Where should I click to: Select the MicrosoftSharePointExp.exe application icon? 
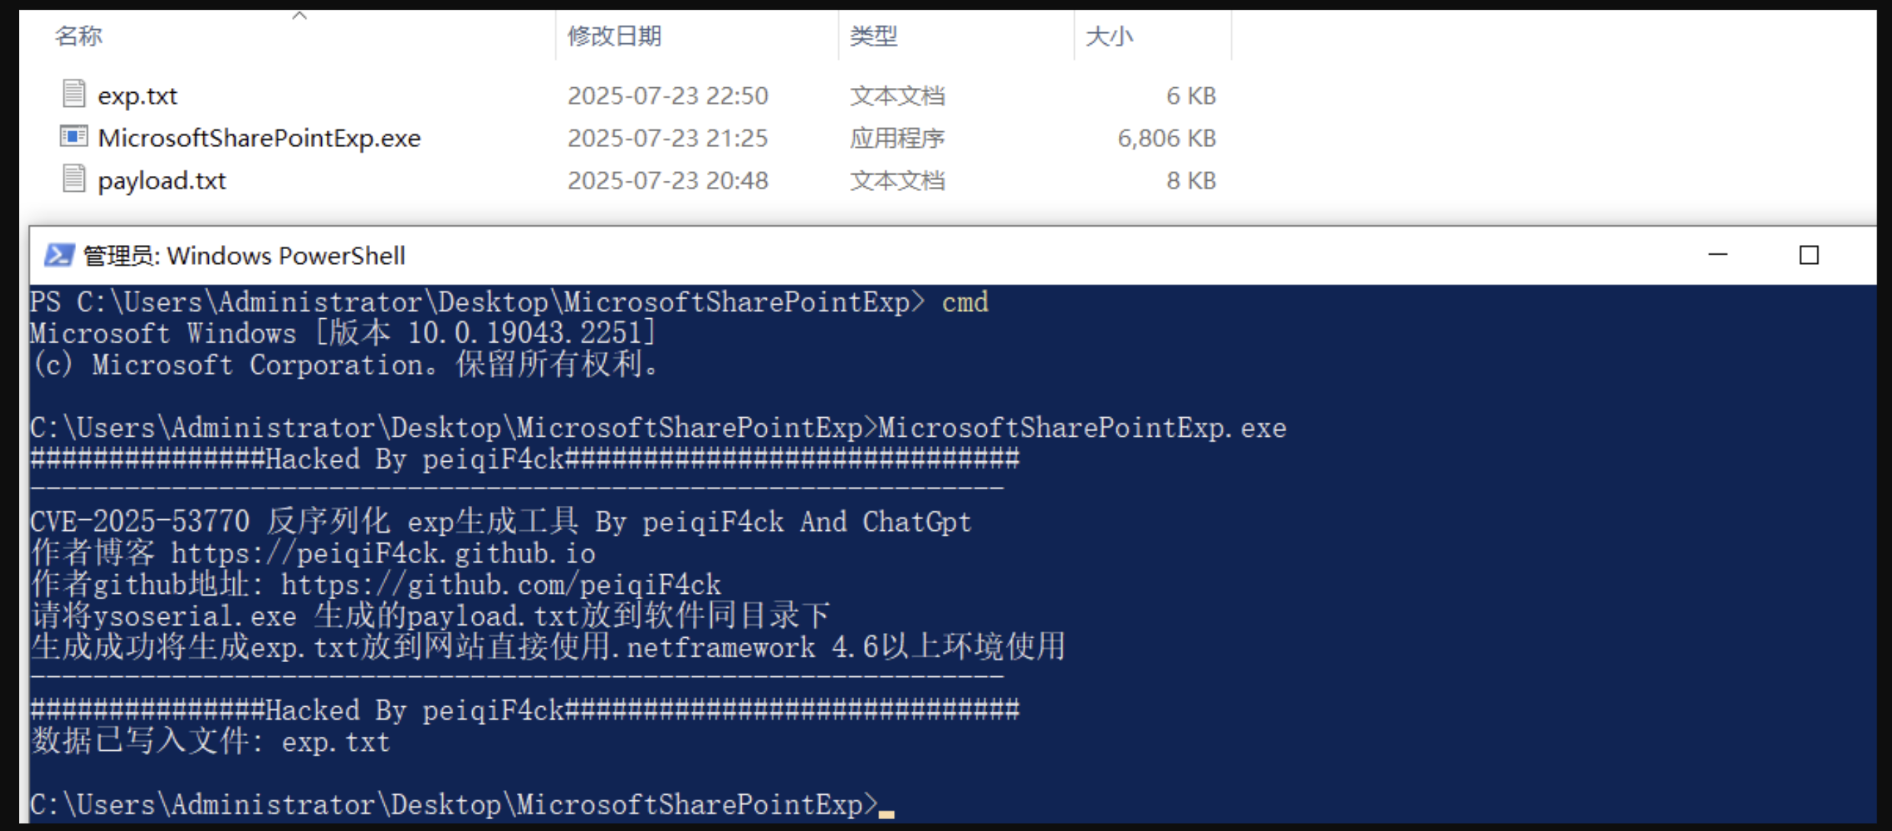click(73, 137)
